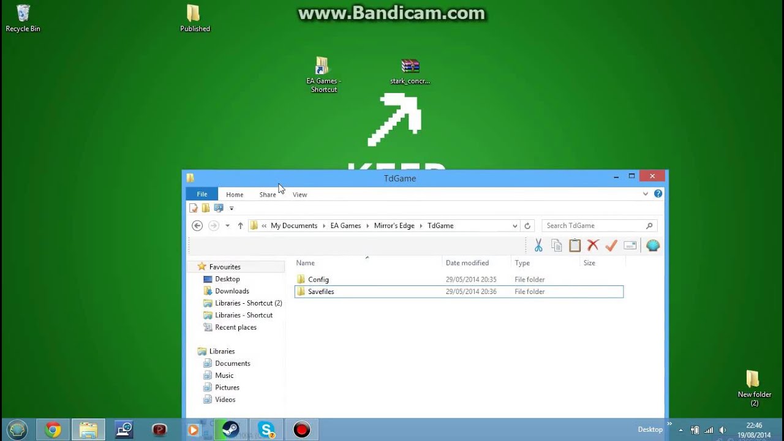Click quick access Properties icon
The height and width of the screenshot is (441, 784).
coord(194,208)
